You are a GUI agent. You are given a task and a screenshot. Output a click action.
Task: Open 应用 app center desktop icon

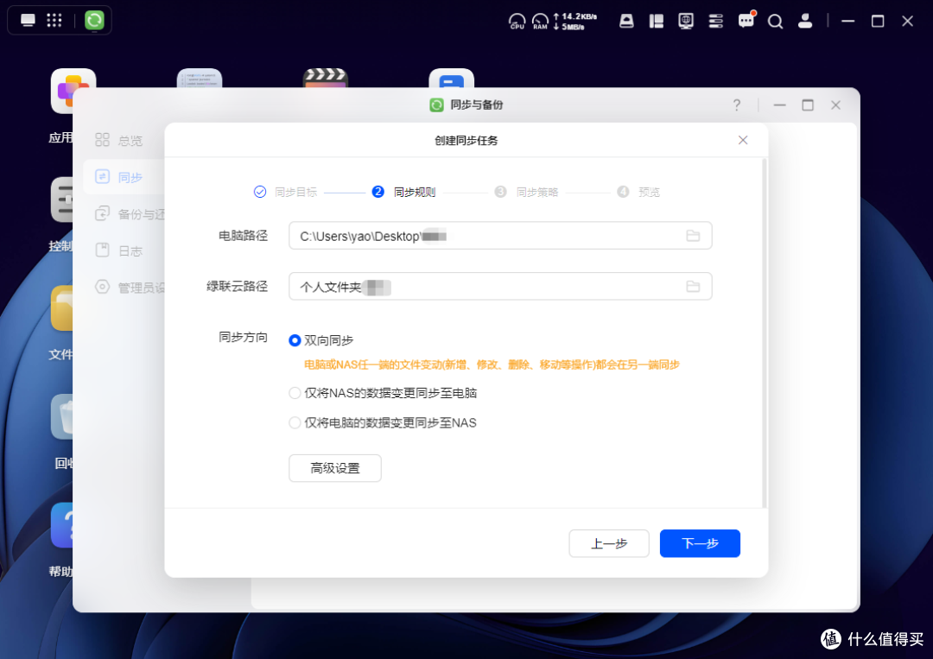64,91
